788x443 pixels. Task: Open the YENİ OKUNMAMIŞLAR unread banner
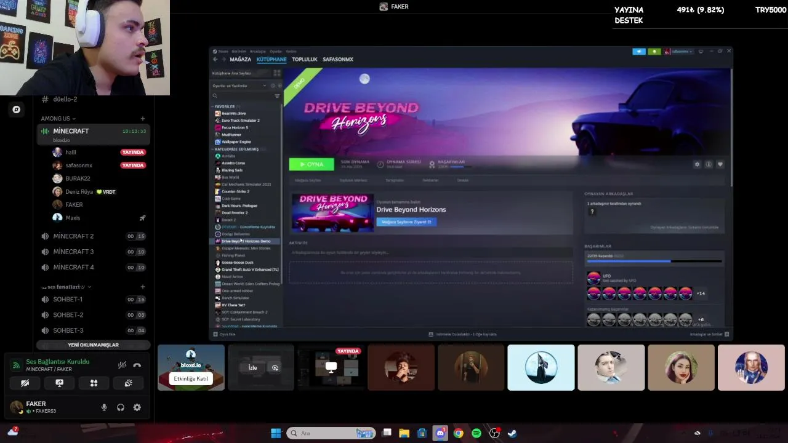coord(93,345)
